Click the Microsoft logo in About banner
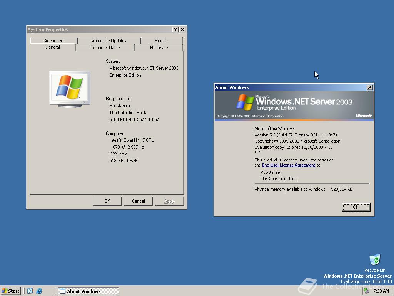Image resolution: width=394 pixels, height=296 pixels. (x=363, y=116)
